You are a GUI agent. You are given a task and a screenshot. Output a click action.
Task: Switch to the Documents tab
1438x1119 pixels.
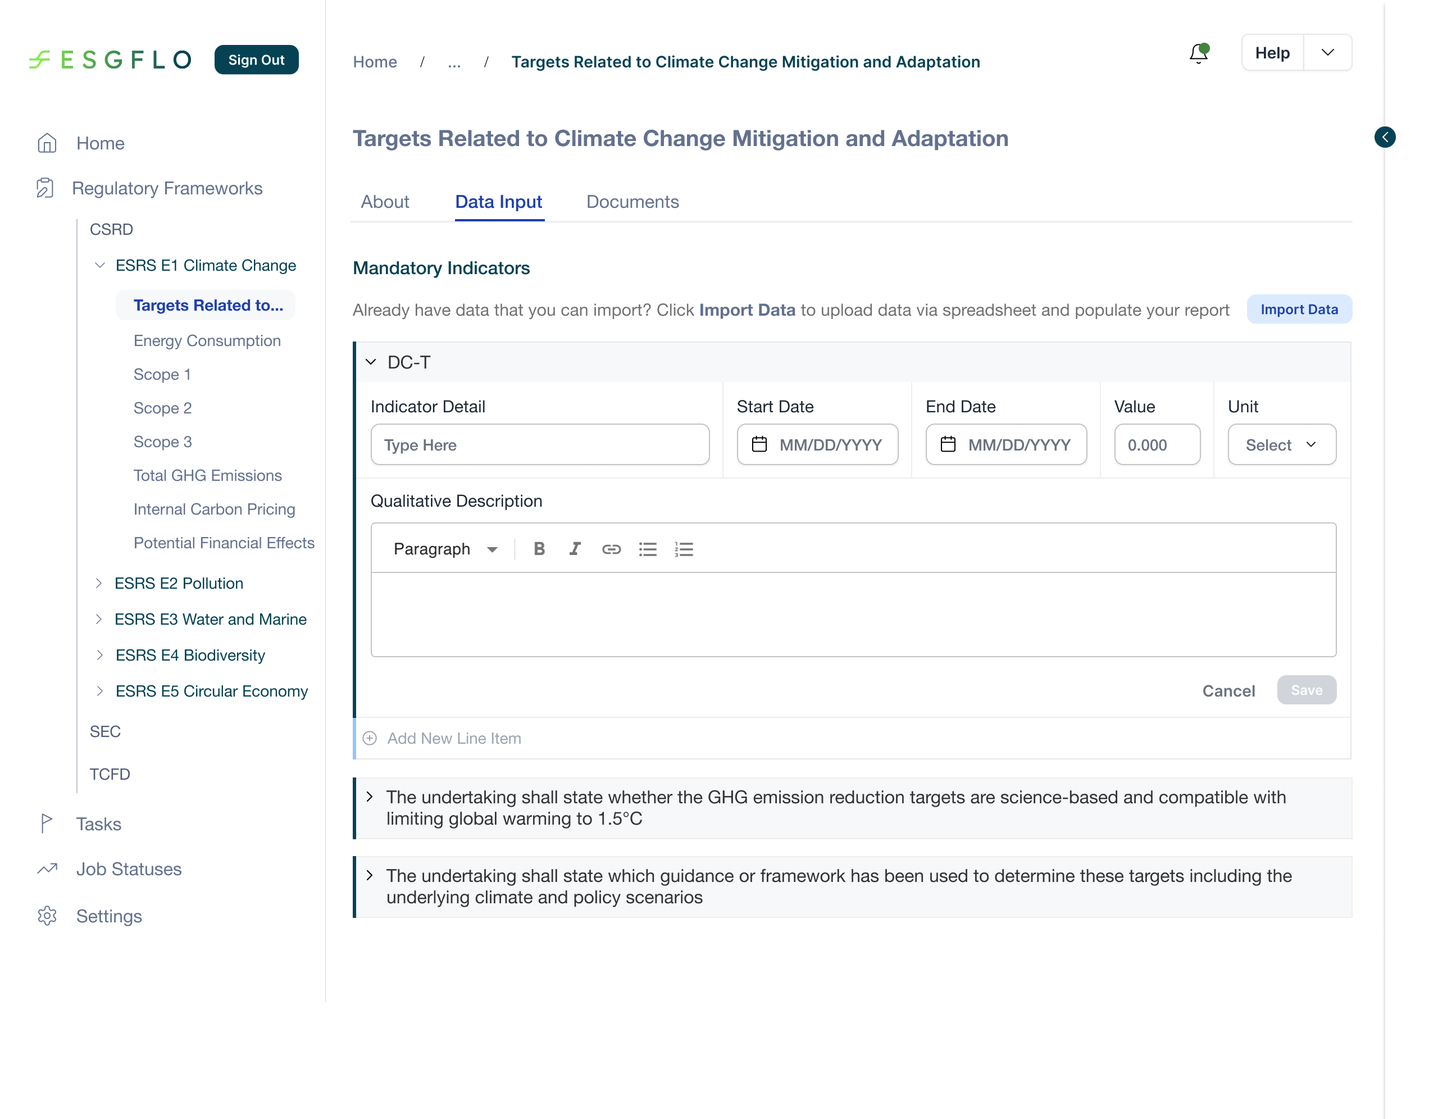632,202
